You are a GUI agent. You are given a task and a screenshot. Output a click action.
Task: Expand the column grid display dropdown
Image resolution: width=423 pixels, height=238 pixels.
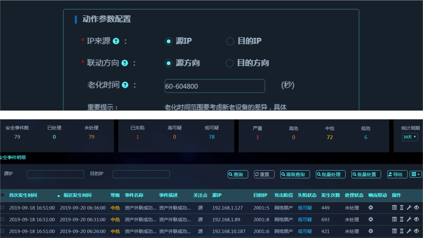416,174
